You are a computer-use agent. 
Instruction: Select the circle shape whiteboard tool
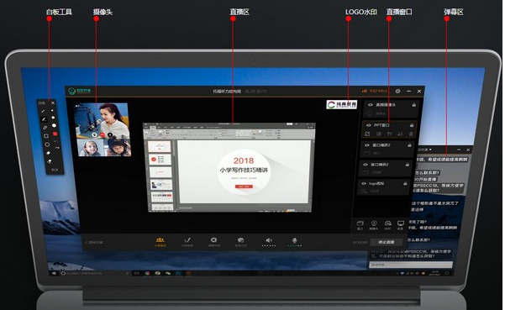(47, 144)
